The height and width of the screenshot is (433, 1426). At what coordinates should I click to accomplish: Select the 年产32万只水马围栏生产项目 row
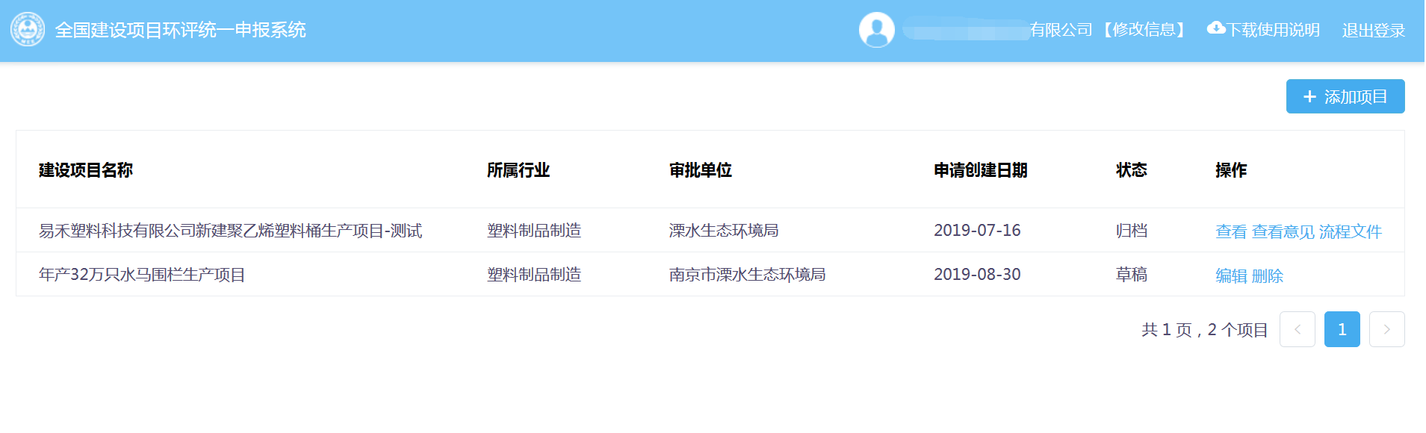[x=142, y=275]
